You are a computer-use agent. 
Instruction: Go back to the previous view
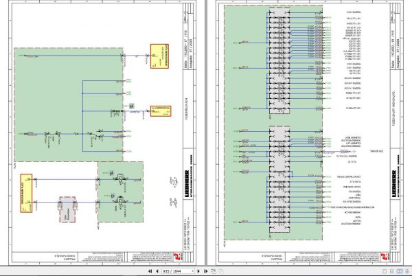click(214, 271)
